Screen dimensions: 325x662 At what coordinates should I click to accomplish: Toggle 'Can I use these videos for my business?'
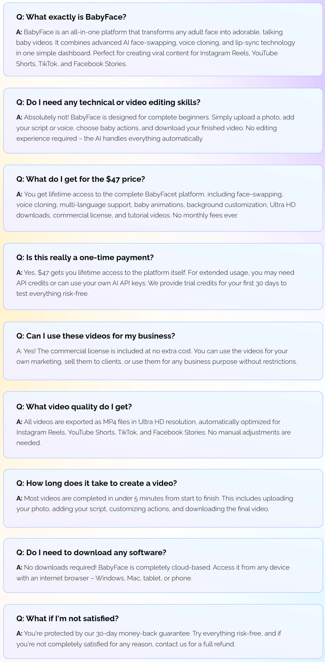pos(96,336)
